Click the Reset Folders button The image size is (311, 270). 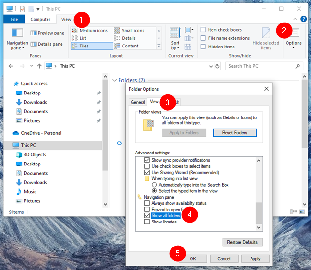(x=235, y=133)
